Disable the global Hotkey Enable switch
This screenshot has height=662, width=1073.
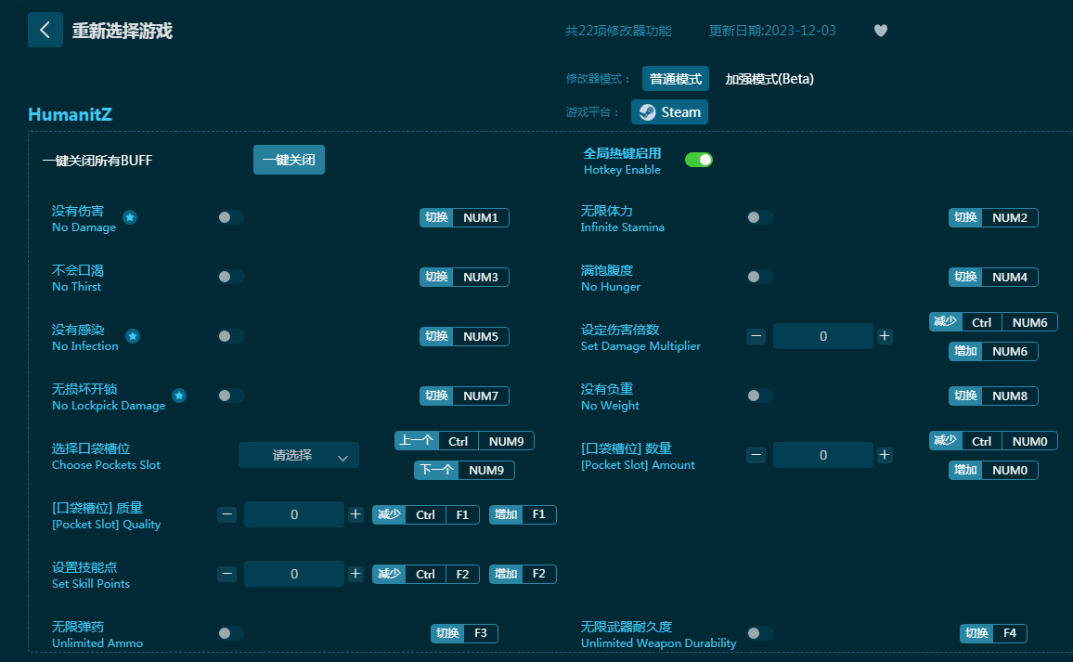coord(699,160)
